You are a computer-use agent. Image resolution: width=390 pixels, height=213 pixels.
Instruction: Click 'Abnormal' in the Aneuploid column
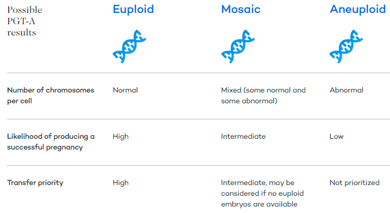(346, 90)
